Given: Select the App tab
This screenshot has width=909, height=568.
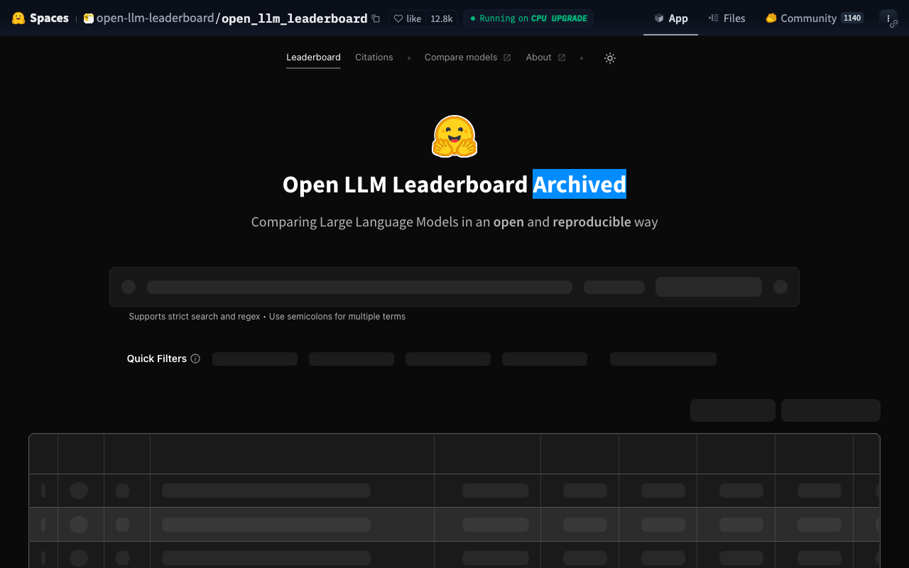Looking at the screenshot, I should tap(670, 18).
